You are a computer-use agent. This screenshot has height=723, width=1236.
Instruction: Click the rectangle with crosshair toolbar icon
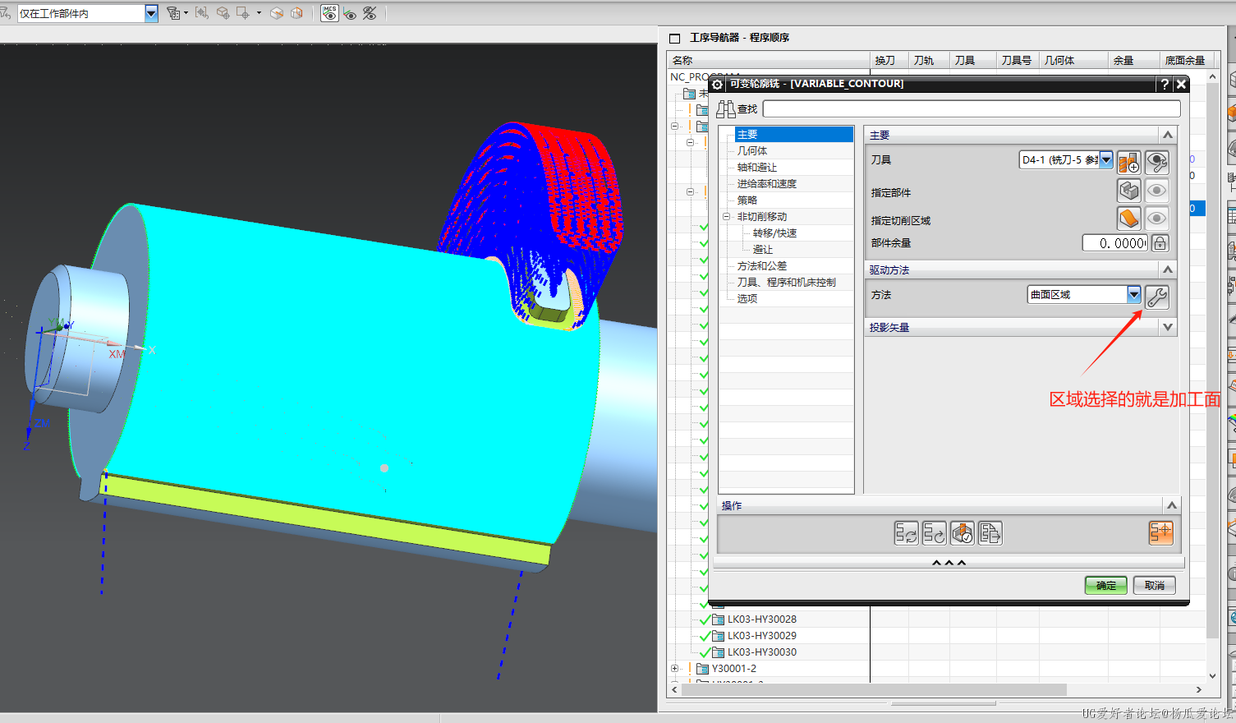[243, 13]
